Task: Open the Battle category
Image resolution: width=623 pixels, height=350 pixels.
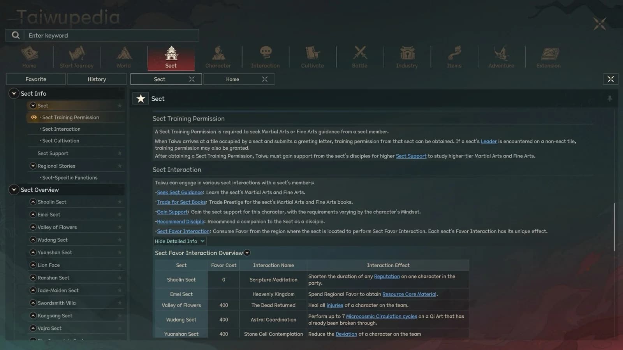Action: pos(360,57)
